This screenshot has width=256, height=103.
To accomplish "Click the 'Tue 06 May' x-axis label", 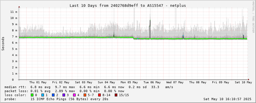I will point(152,82).
